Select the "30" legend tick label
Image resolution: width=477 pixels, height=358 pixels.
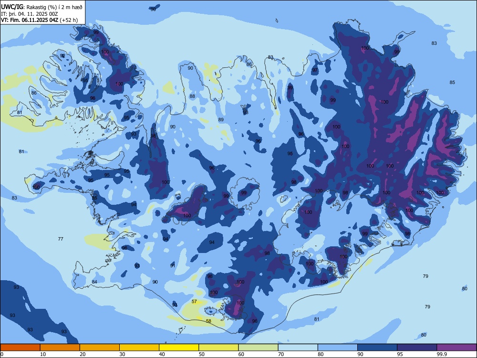click(122, 354)
